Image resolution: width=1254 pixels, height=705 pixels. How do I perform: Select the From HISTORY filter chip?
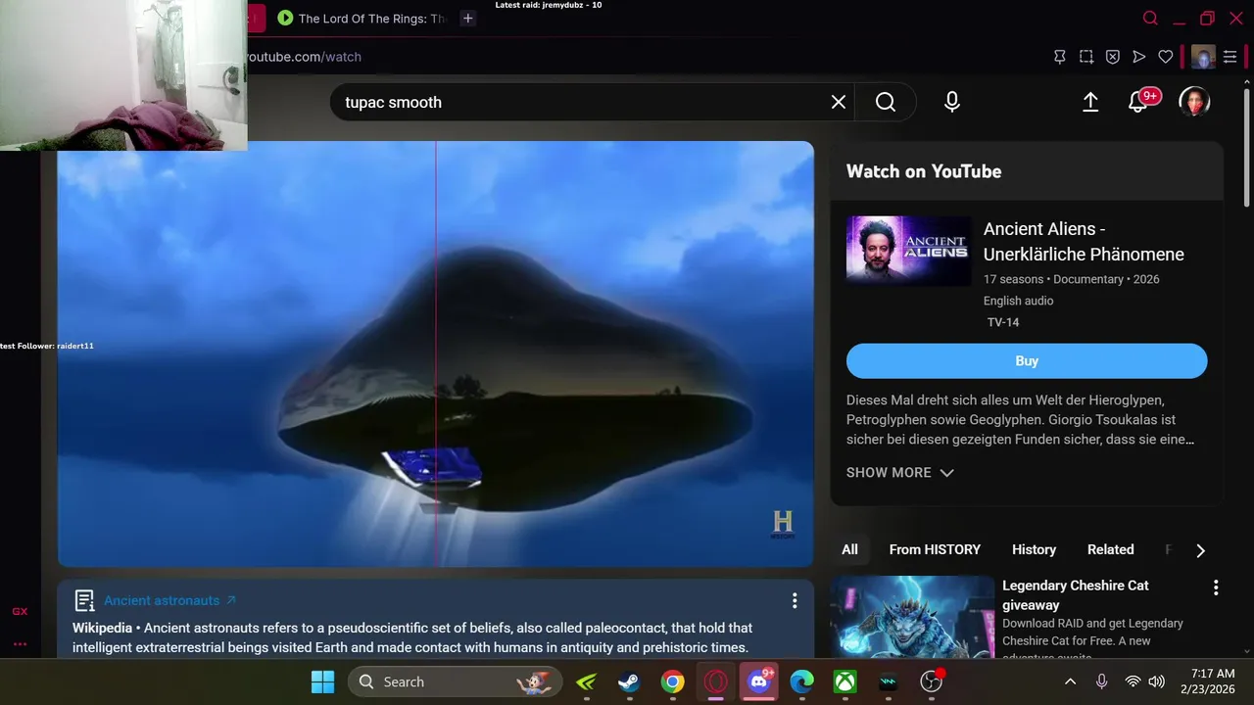[935, 549]
